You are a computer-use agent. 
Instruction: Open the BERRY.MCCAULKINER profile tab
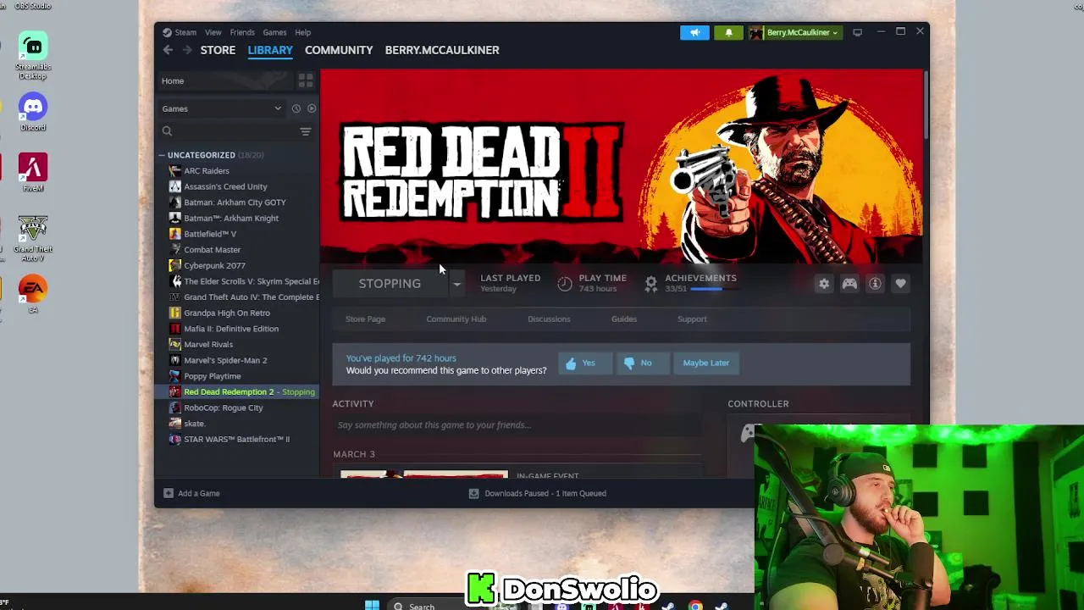(x=442, y=50)
